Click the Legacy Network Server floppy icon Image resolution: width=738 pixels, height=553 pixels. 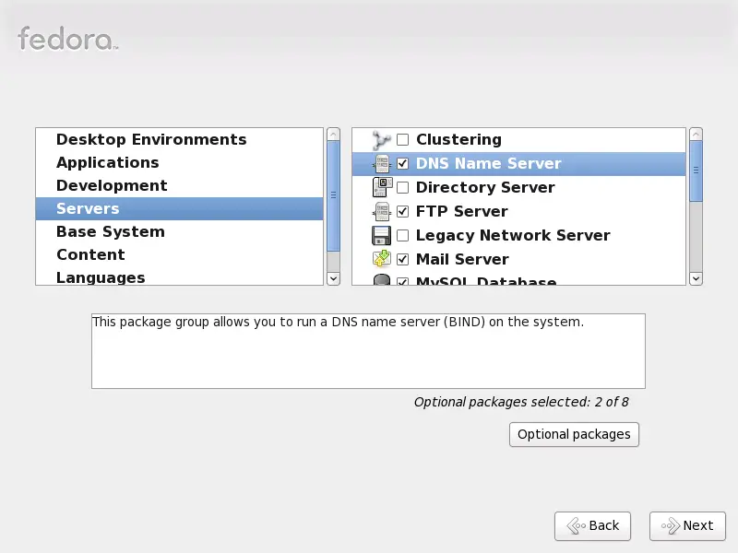(x=381, y=235)
